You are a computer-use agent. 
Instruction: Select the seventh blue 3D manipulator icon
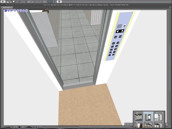point(24,11)
